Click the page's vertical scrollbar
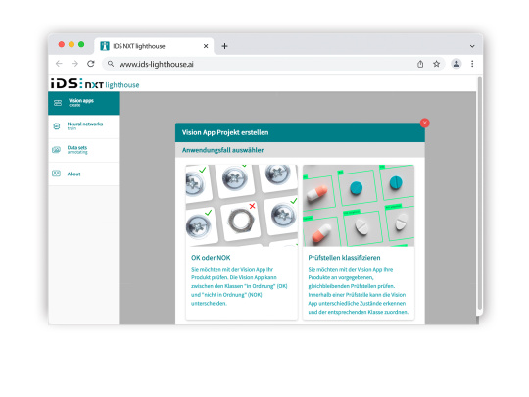This screenshot has width=529, height=397. tap(479, 193)
